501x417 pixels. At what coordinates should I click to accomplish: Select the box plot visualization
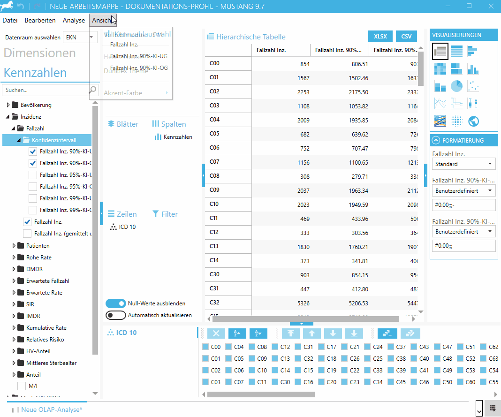(x=473, y=103)
